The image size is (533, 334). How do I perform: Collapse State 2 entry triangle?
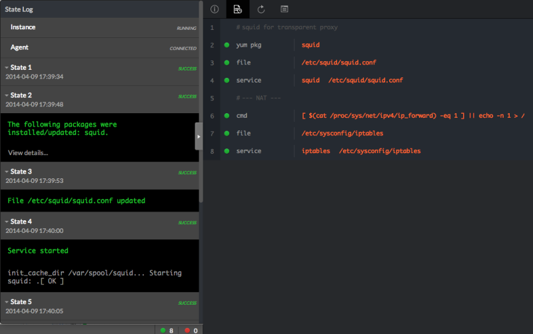click(x=7, y=95)
